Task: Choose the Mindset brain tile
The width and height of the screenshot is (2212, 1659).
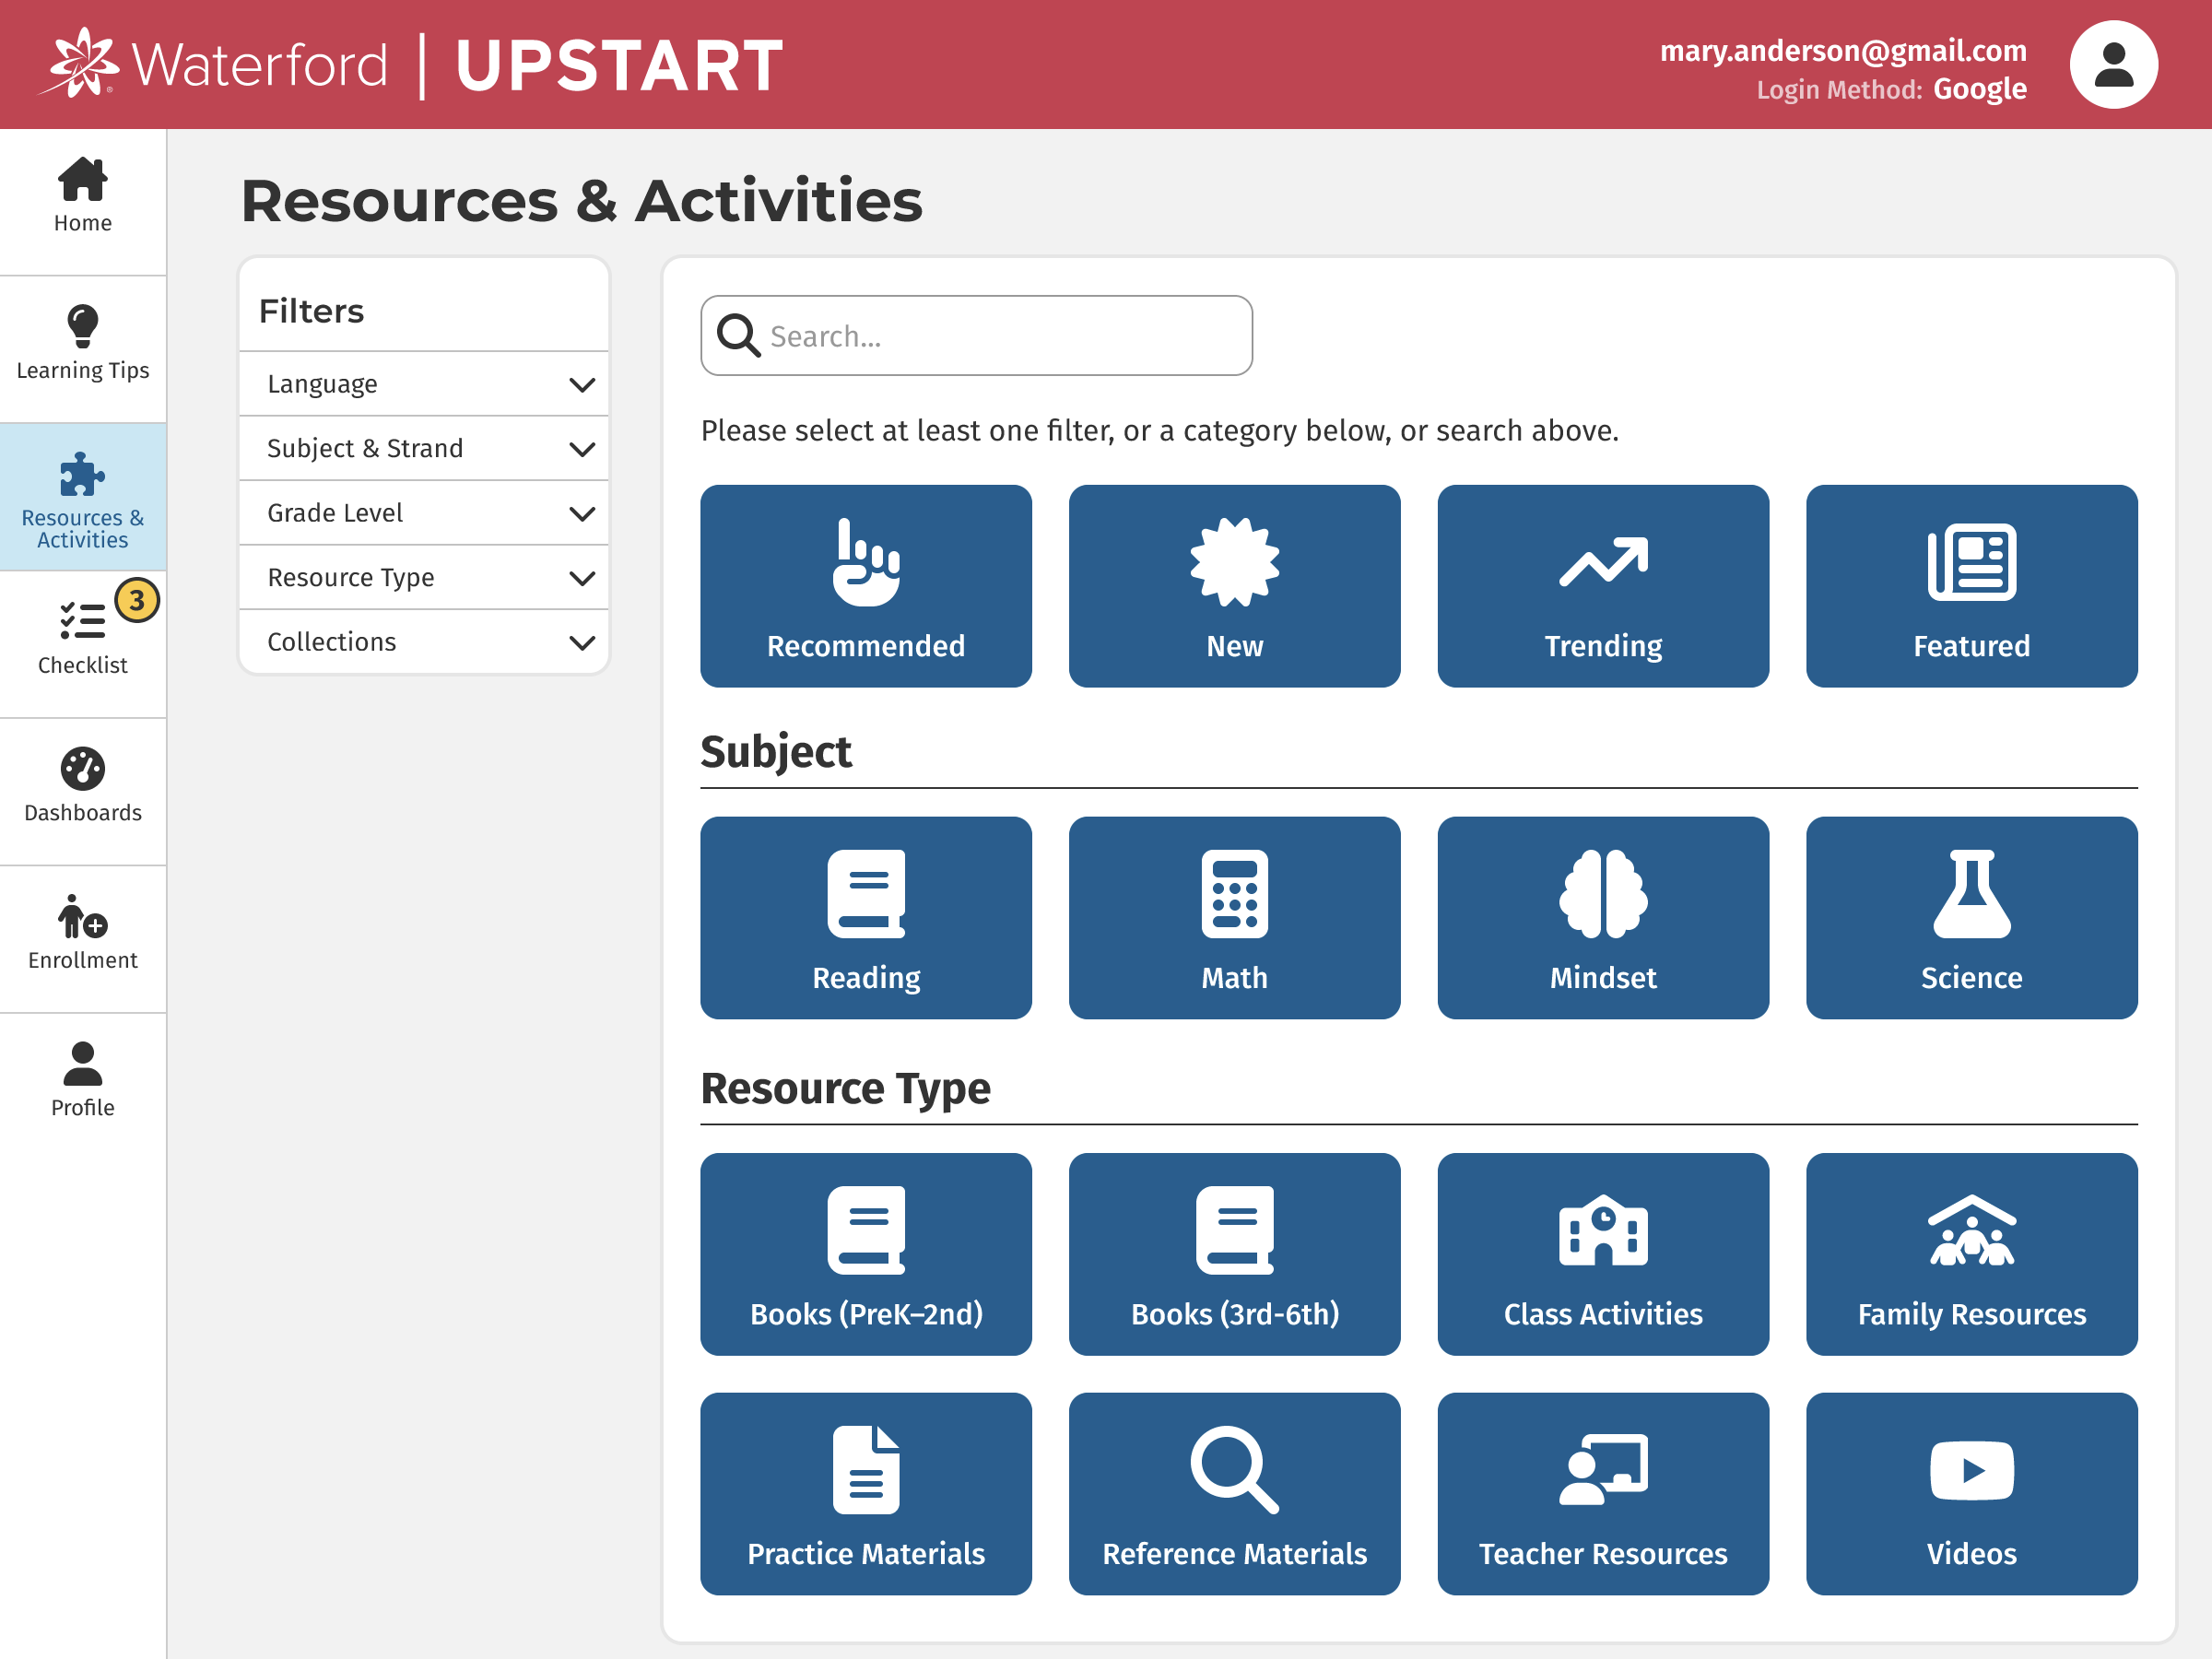Action: pos(1602,917)
